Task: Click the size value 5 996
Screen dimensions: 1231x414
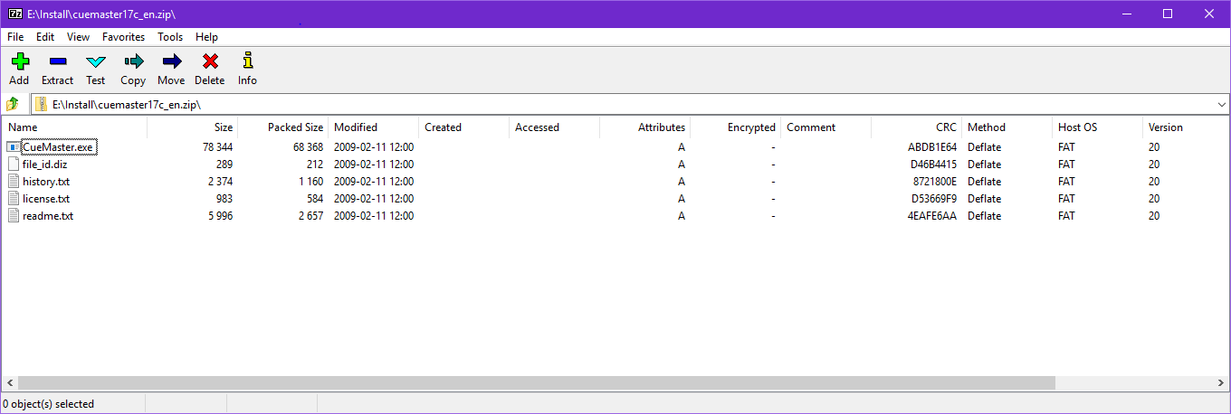Action: coord(220,216)
